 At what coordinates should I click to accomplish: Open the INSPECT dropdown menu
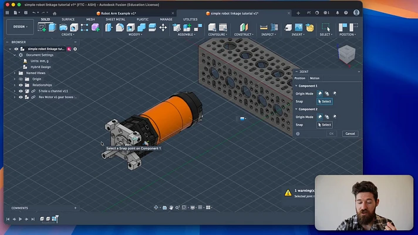click(268, 35)
